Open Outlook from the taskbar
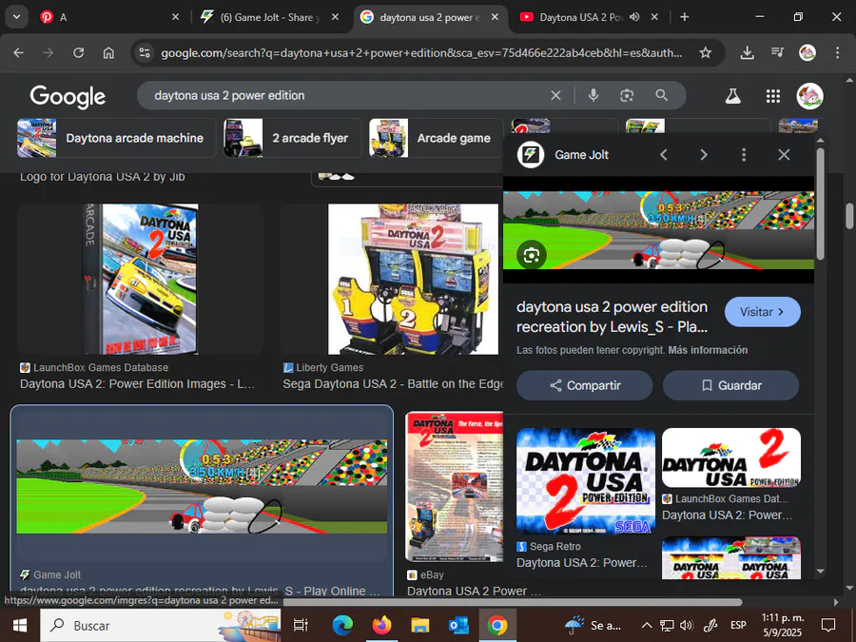This screenshot has height=642, width=856. tap(458, 625)
